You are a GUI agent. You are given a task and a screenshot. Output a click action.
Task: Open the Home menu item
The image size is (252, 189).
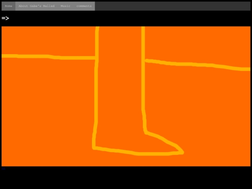8,6
